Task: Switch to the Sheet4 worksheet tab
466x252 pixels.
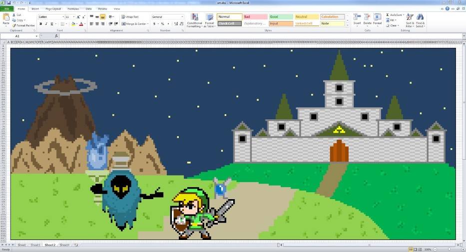Action: [x=64, y=245]
